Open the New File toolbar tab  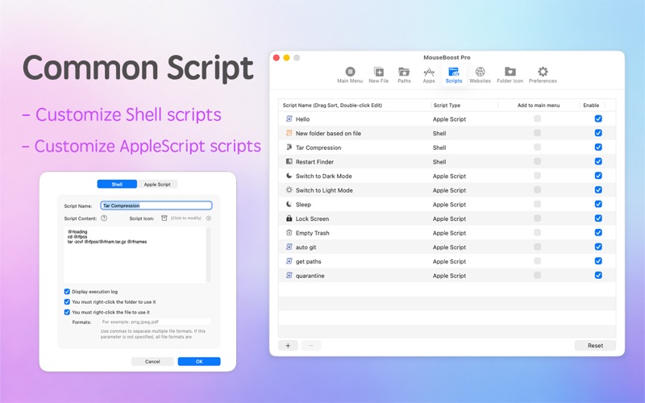pos(378,75)
